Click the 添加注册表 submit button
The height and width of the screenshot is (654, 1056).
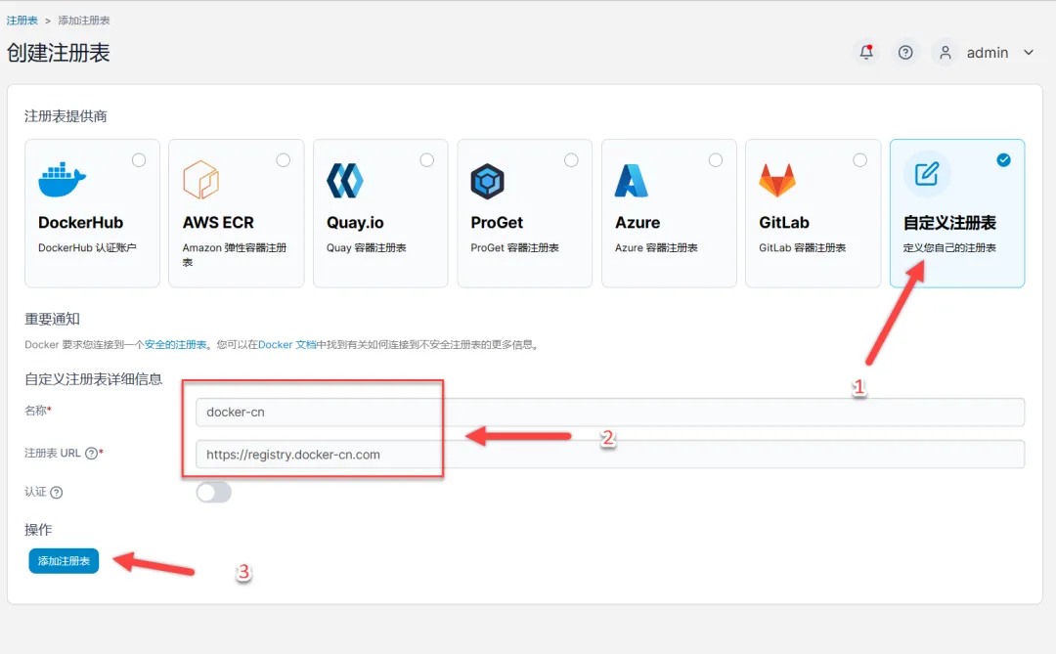63,560
